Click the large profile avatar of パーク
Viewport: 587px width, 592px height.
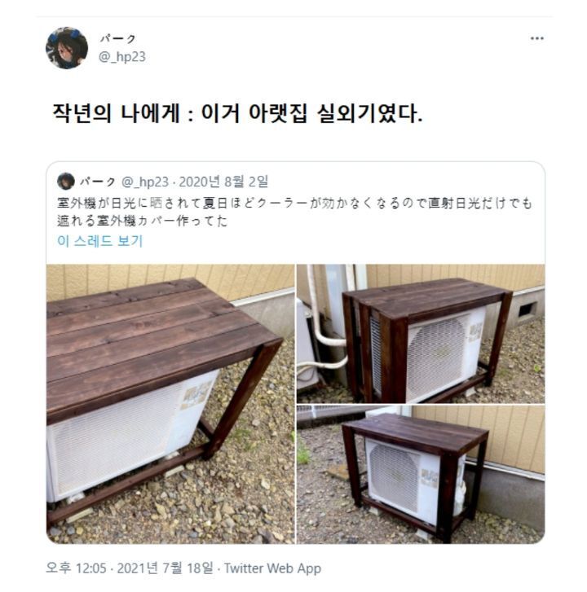(67, 48)
